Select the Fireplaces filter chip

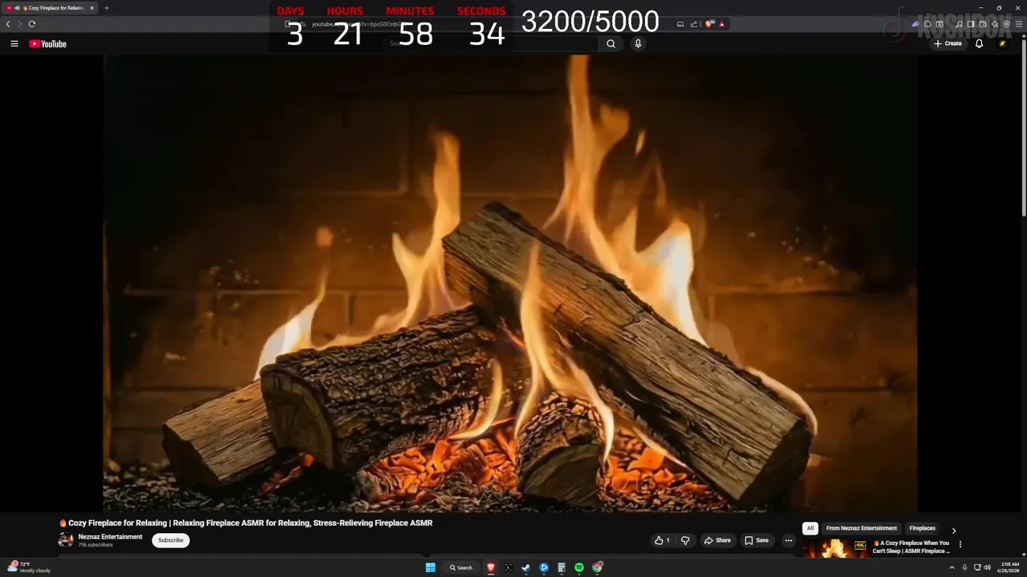[922, 528]
